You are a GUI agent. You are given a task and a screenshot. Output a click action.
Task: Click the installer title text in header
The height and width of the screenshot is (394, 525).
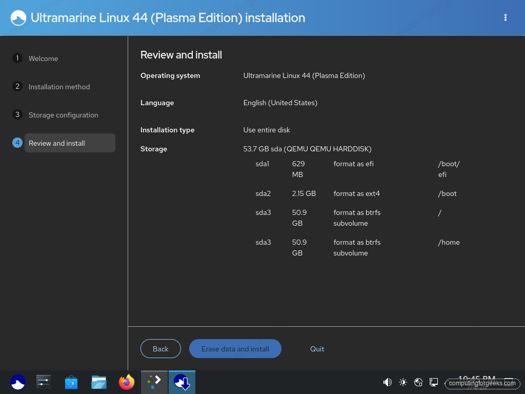pos(168,18)
